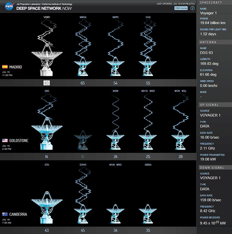The width and height of the screenshot is (232, 234).
Task: Open the info circle icon
Action: tap(192, 8)
